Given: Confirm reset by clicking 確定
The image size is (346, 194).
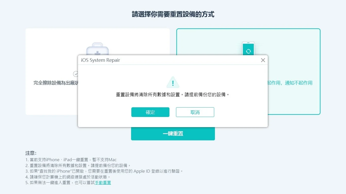Looking at the screenshot, I should pos(150,112).
